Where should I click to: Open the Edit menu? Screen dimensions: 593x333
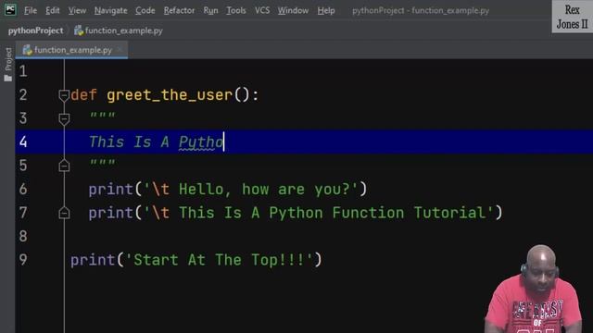click(x=53, y=10)
